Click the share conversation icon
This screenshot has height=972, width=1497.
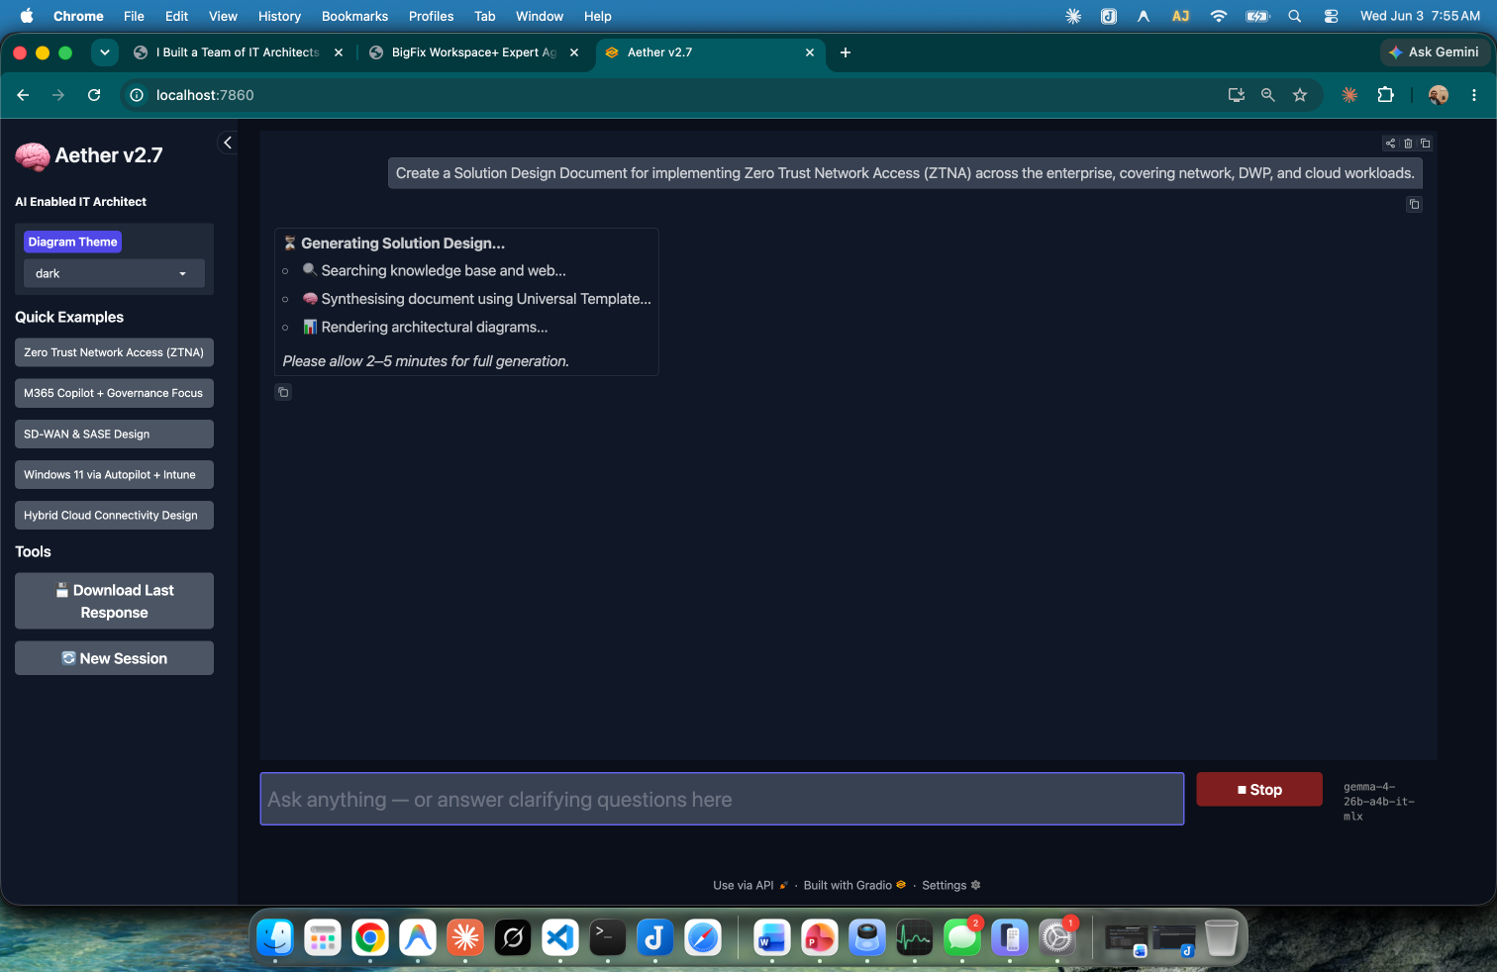[1390, 144]
